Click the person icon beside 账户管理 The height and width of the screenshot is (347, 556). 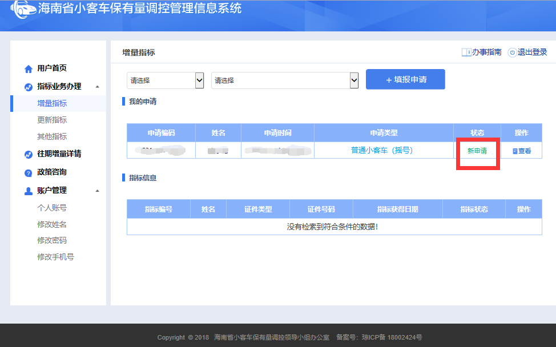tap(29, 191)
